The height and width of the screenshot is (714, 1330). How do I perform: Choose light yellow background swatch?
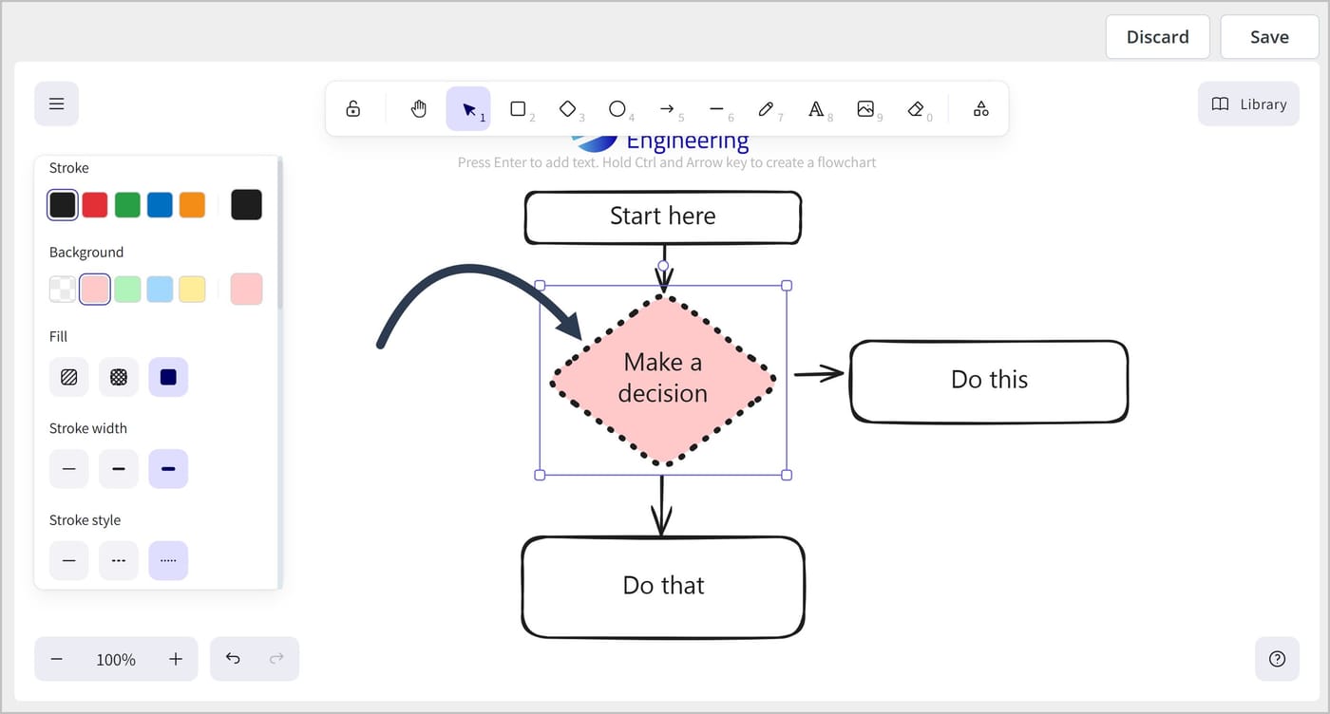click(192, 289)
